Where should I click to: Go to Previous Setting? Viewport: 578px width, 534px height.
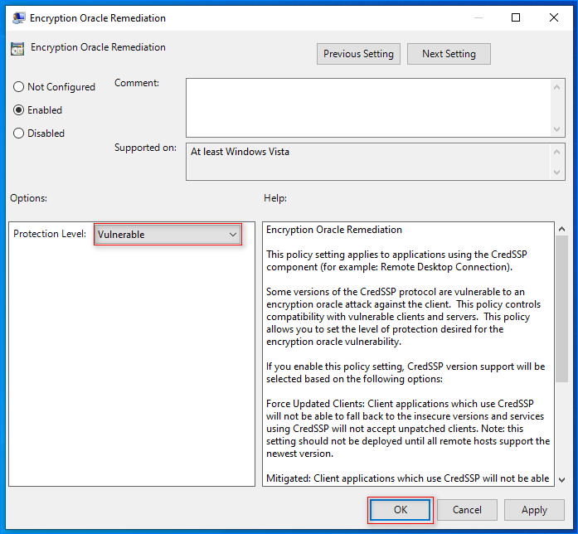point(358,54)
